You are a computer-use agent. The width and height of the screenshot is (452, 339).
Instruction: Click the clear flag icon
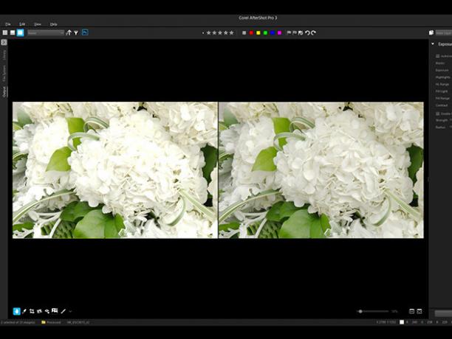[x=301, y=32]
